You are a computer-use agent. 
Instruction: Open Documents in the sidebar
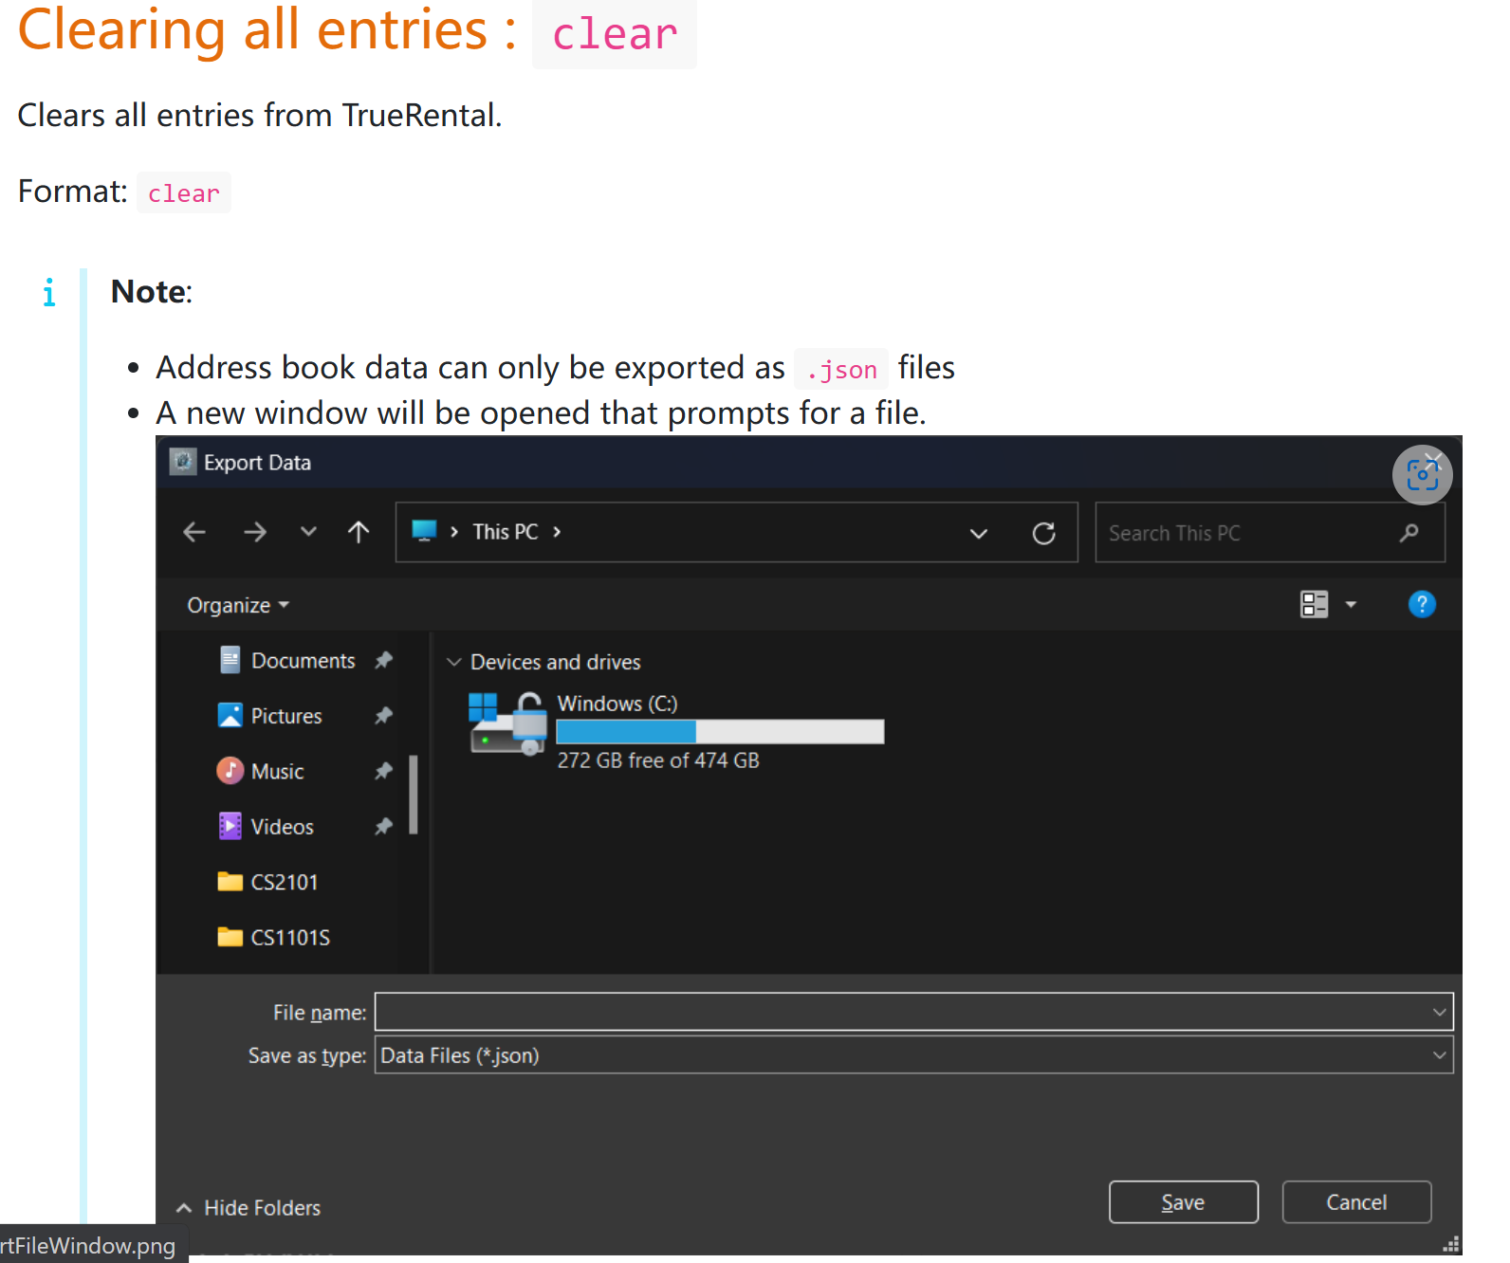point(303,661)
